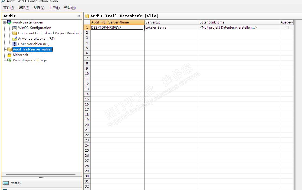The width and height of the screenshot is (302, 190).
Task: Click the GMP-Variablen (RT) icon
Action: click(15, 44)
